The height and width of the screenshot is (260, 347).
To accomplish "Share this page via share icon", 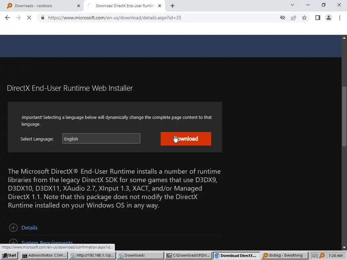I will tap(293, 18).
